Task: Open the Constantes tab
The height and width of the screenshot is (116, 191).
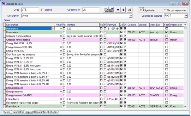Action: tap(40, 112)
